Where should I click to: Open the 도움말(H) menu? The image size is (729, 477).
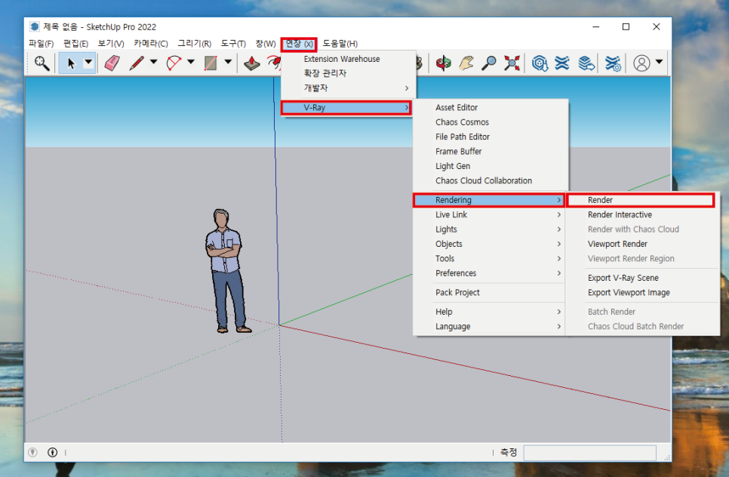click(340, 43)
